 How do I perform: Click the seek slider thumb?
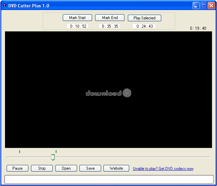pos(53,157)
